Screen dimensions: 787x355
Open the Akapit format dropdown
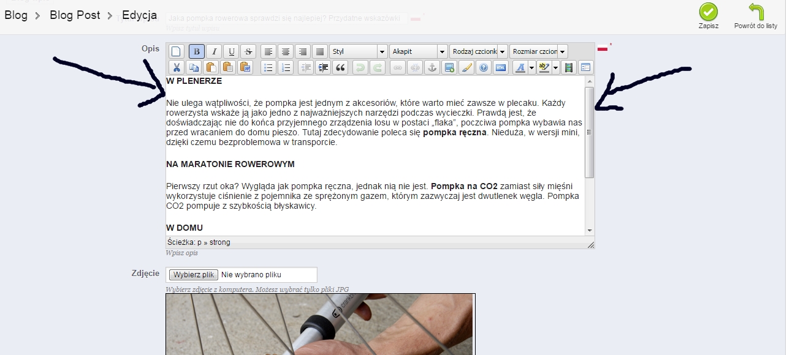click(x=419, y=51)
